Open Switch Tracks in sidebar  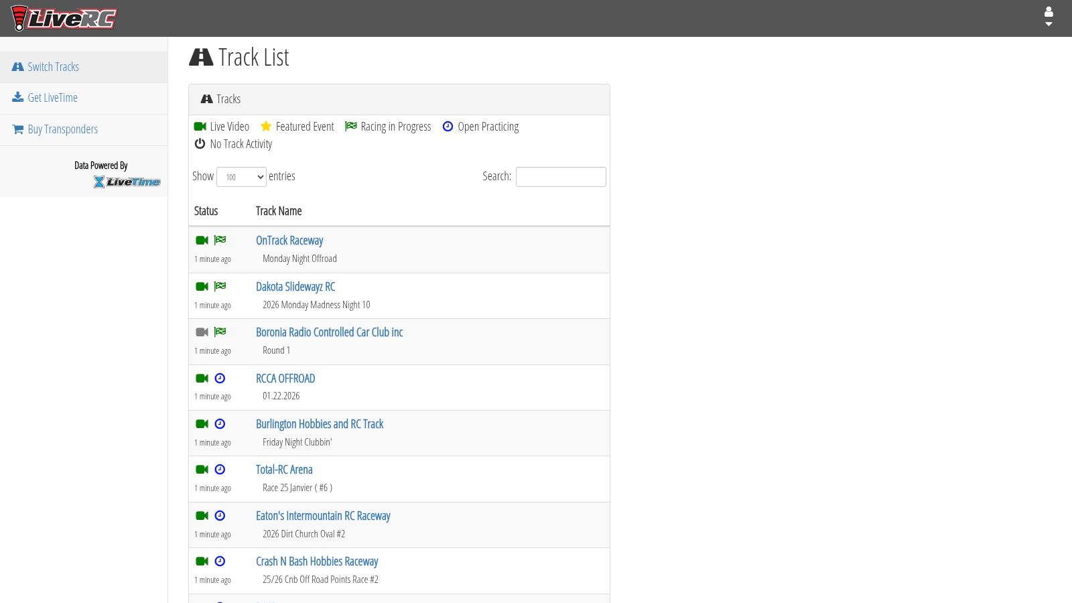click(84, 67)
